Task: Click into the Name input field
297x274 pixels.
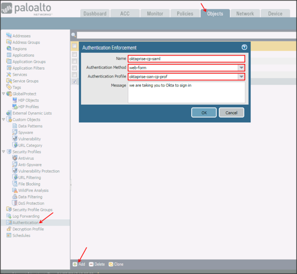Action: tap(186, 59)
